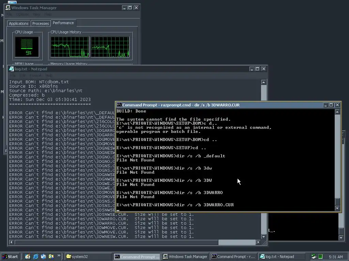Select the Performance tab in Task Manager
Screen dimensions: 349x261
63,23
